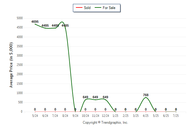Click the red Sold legend line swatch
Image resolution: width=193 pixels, height=130 pixels.
pos(79,8)
